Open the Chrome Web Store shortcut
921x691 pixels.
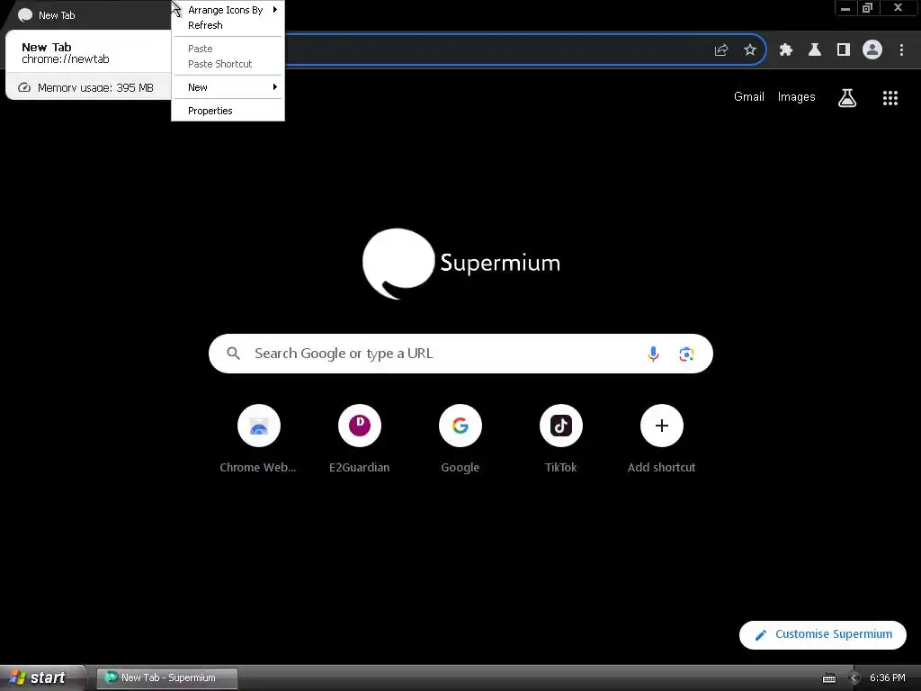point(258,439)
